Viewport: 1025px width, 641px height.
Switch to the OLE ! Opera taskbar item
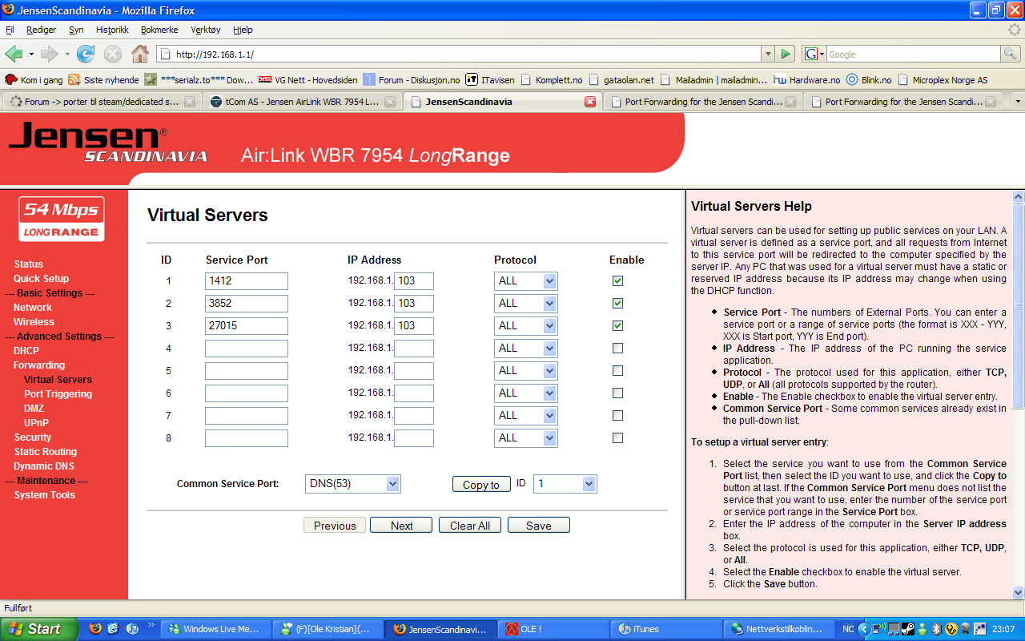(553, 629)
